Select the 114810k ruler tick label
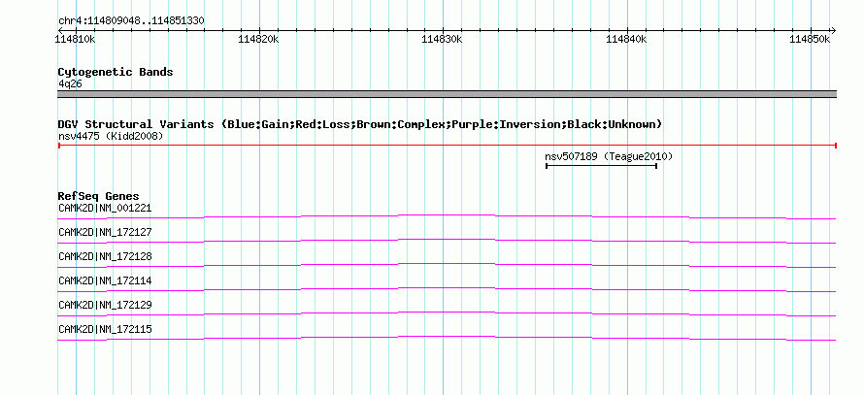Screen dimensions: 864x395 [76, 39]
